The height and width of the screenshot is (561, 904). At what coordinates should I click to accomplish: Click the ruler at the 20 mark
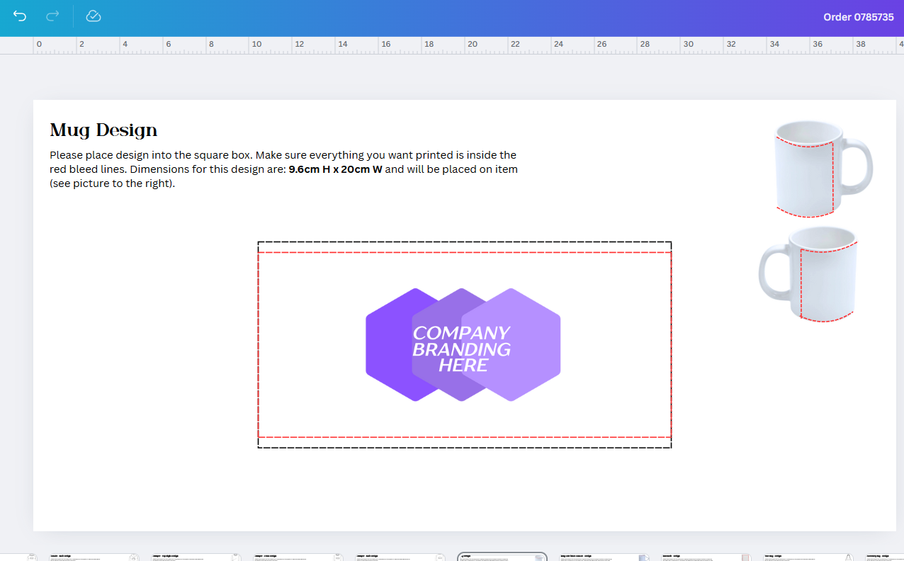click(x=473, y=45)
